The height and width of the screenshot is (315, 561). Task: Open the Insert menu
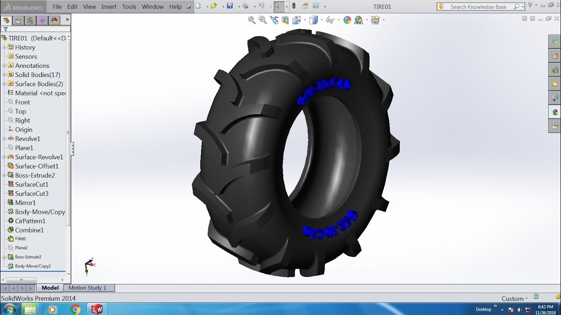point(109,7)
